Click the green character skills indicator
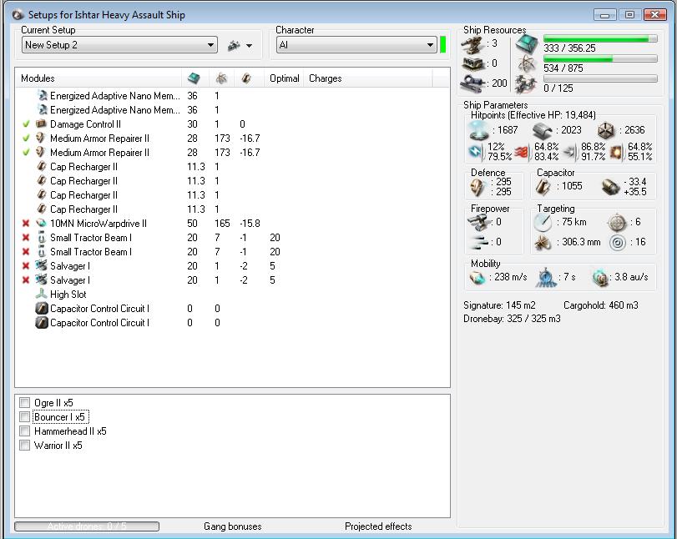Image resolution: width=677 pixels, height=539 pixels. click(x=442, y=45)
